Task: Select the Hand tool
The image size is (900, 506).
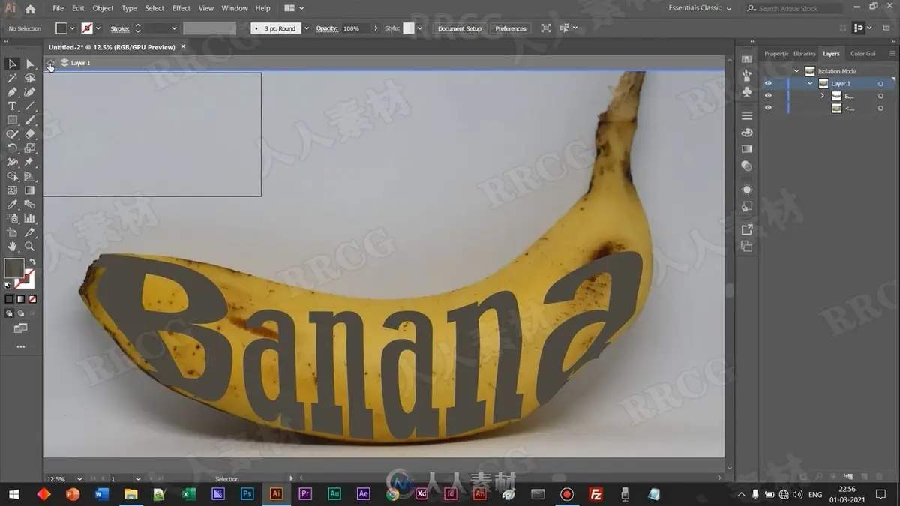Action: (13, 246)
